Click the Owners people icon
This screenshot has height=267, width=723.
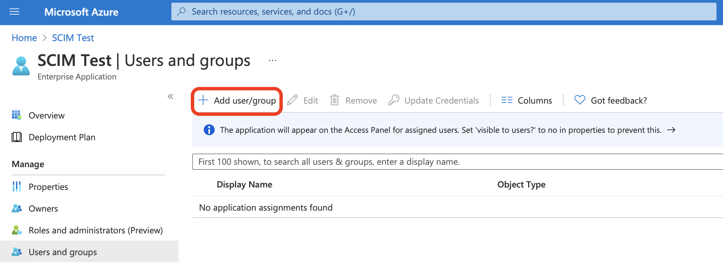coord(17,208)
